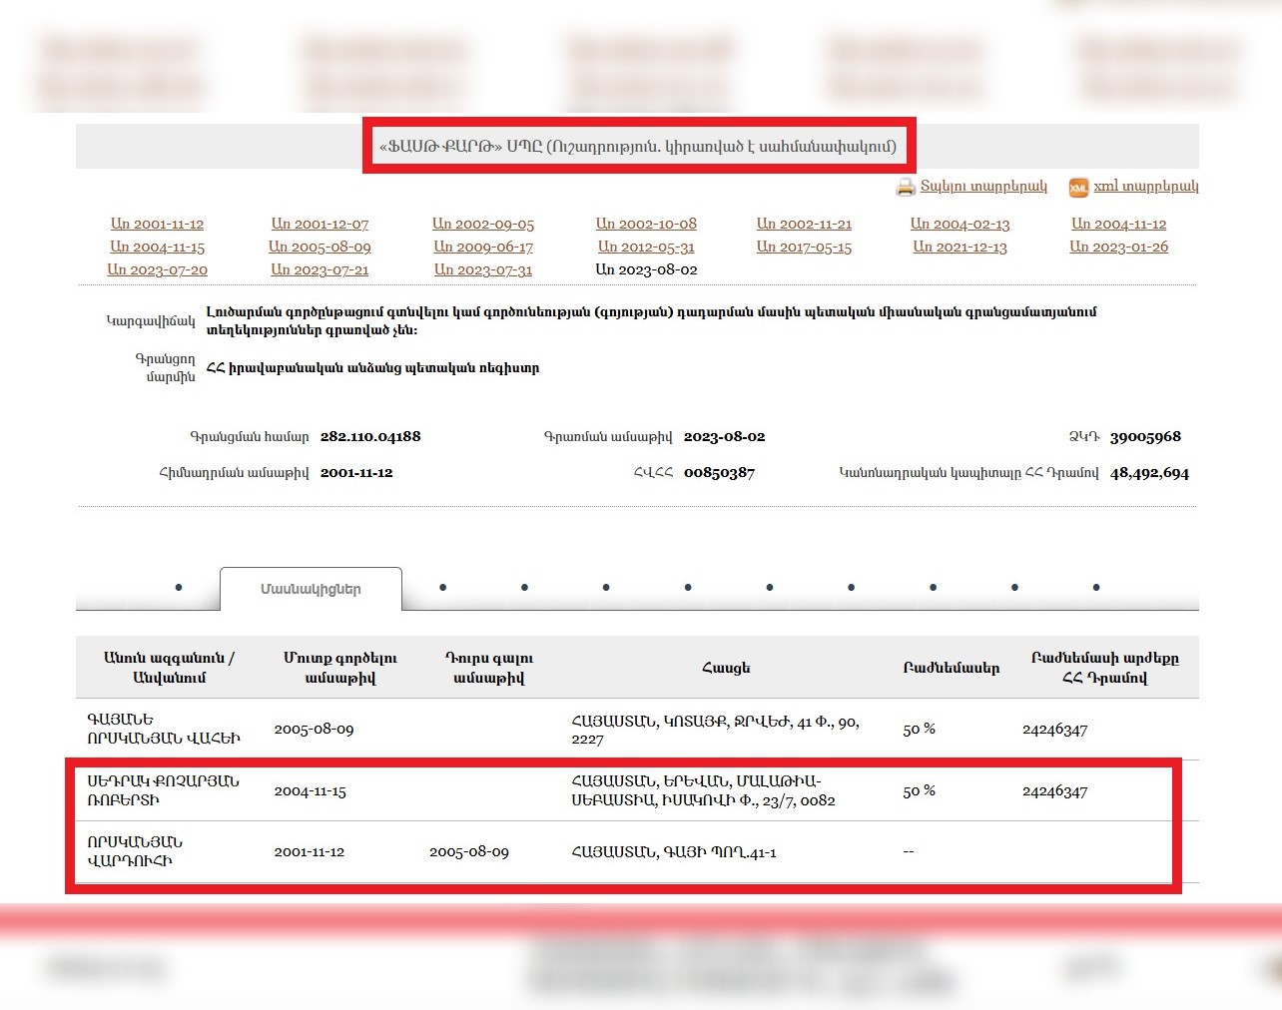Click the orange XML icon
This screenshot has height=1010, width=1282.
click(1078, 188)
